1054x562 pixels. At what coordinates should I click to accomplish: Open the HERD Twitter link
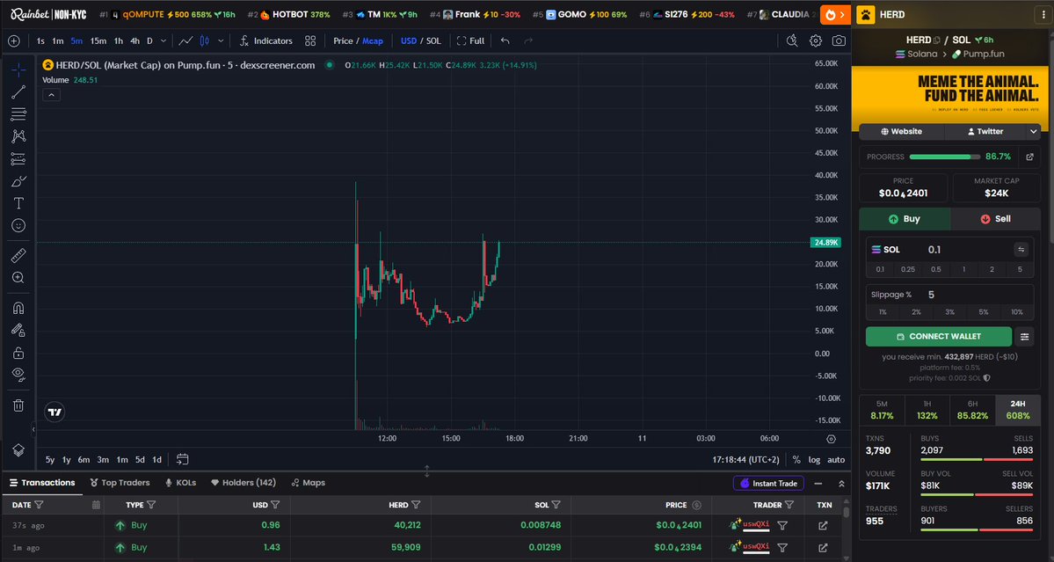985,132
